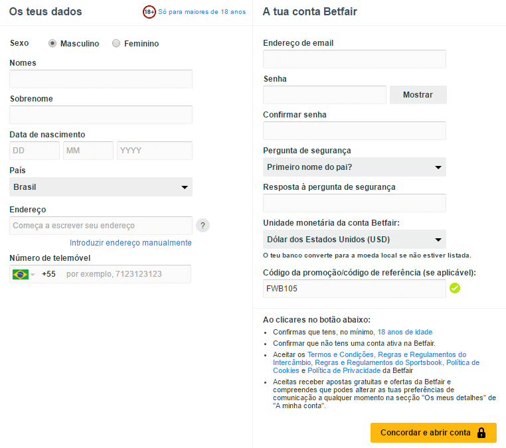Focus the Endereço de email field

355,59
